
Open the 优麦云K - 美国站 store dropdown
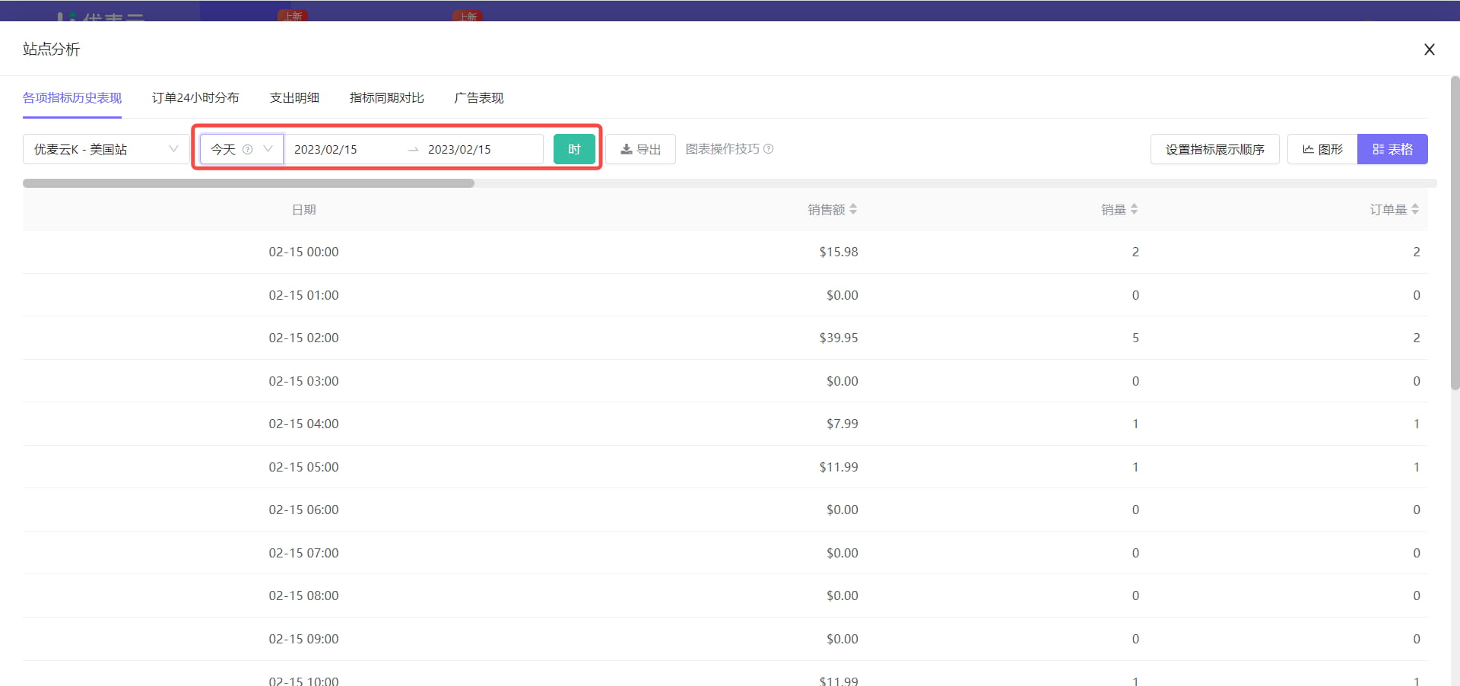coord(106,149)
